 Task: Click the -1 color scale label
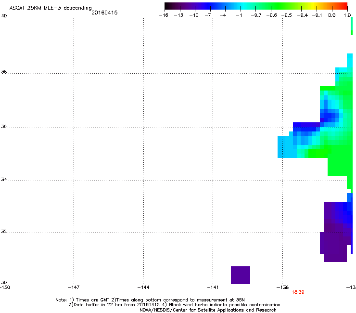(239, 15)
